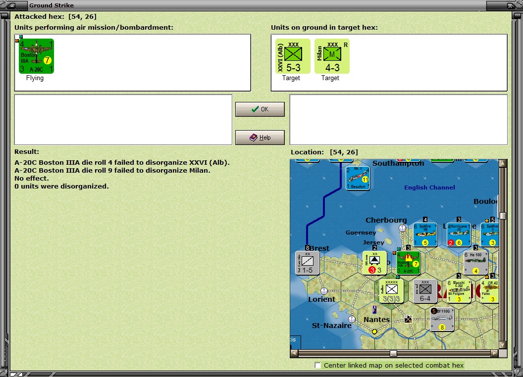Click the map vertical scrollbar thumb

click(503, 216)
